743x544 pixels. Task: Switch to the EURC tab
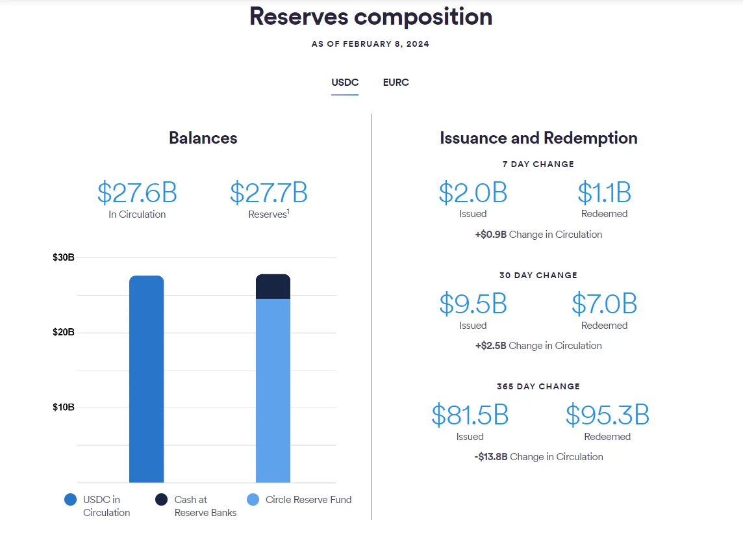coord(396,83)
